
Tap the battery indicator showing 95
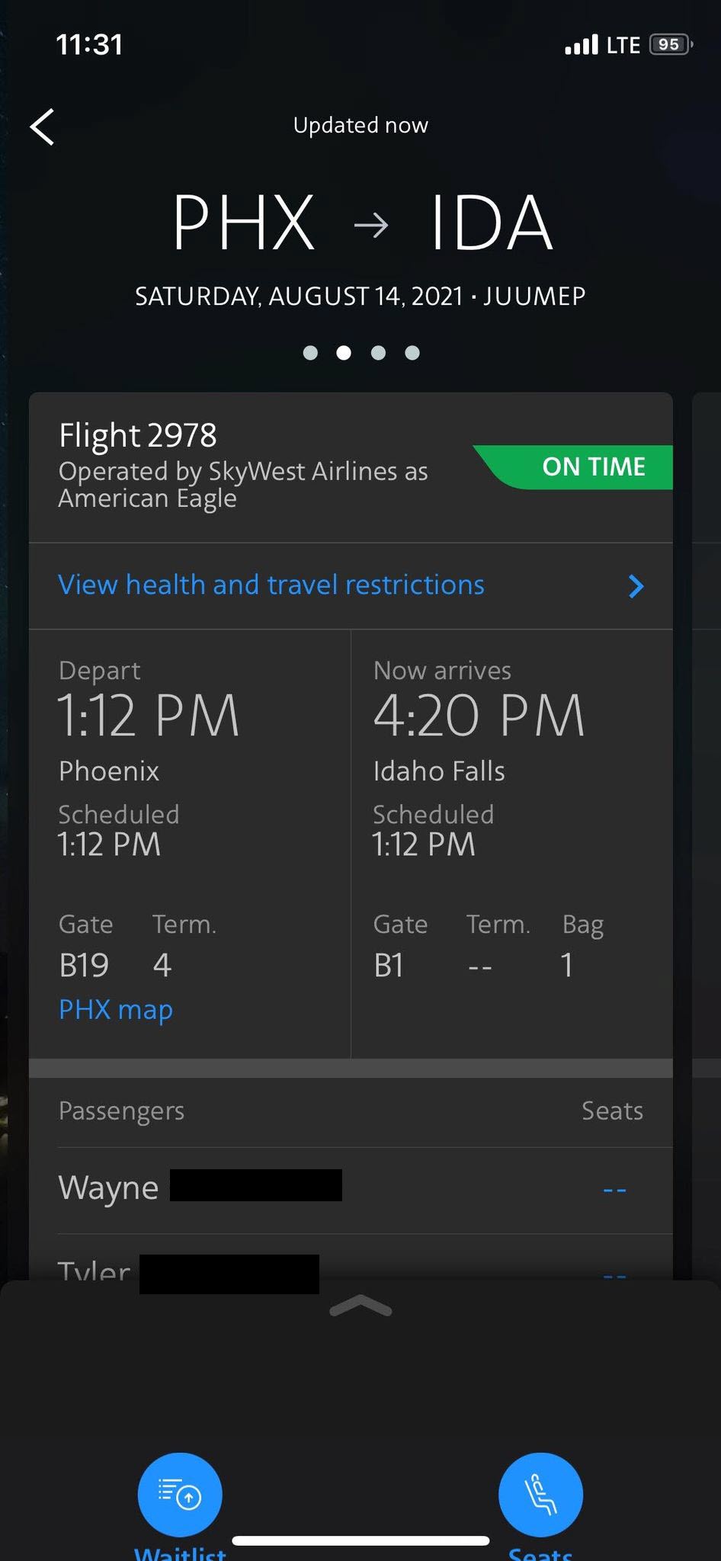(x=671, y=45)
